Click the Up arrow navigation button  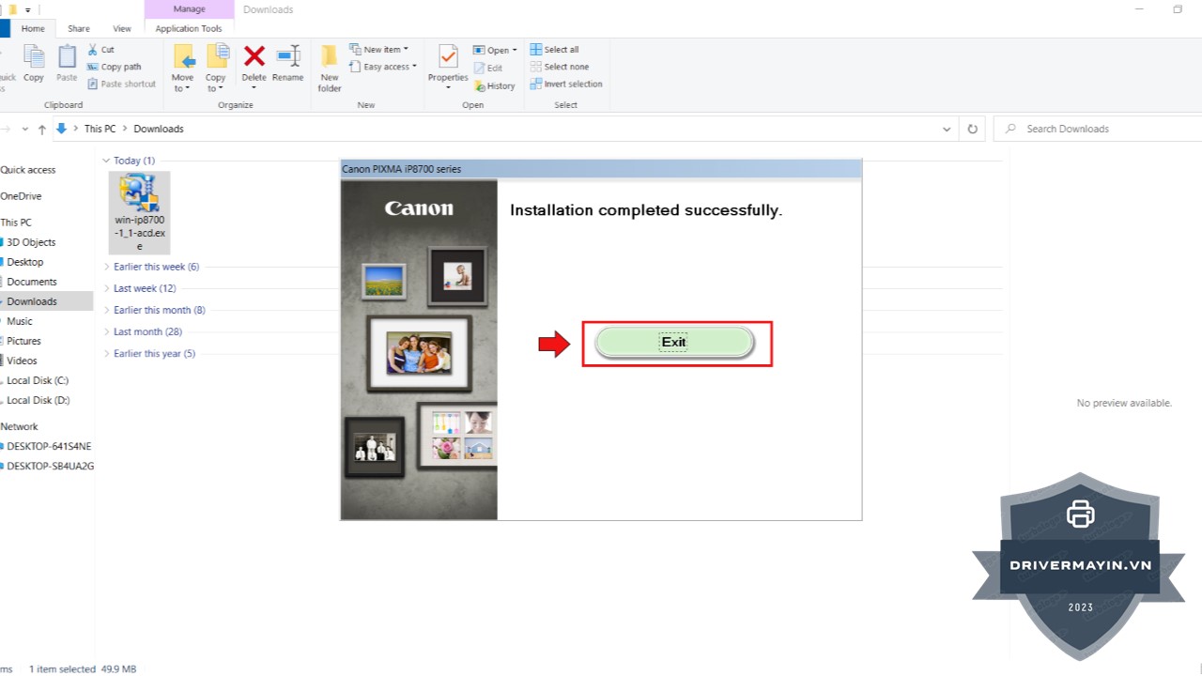click(x=42, y=129)
